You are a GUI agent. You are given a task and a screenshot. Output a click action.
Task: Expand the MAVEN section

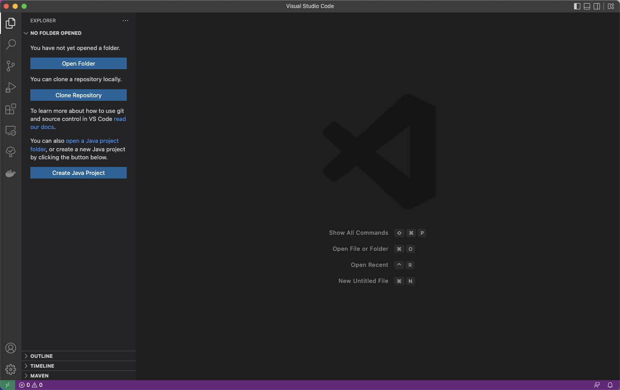click(x=79, y=376)
